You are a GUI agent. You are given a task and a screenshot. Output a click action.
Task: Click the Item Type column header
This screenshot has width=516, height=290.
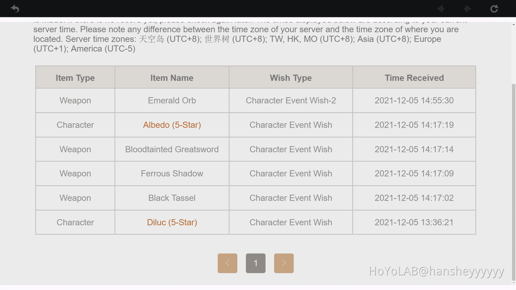tap(75, 77)
